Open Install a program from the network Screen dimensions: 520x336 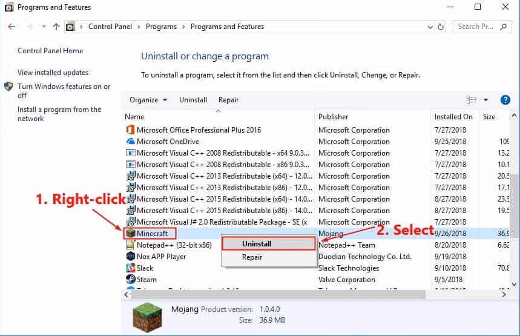(59, 114)
